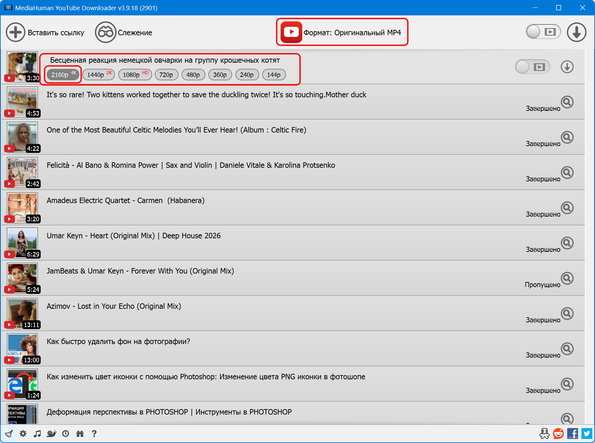Select the 720p quality option
This screenshot has height=443, width=595.
click(166, 75)
